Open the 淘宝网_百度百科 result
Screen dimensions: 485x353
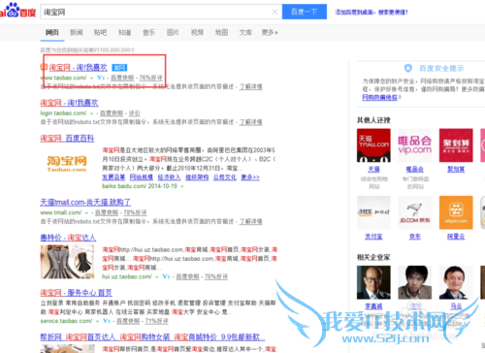tap(67, 139)
